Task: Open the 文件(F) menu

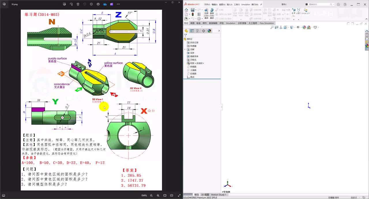Action: 207,5
